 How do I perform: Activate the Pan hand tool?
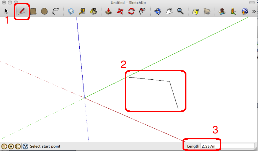click(169, 12)
